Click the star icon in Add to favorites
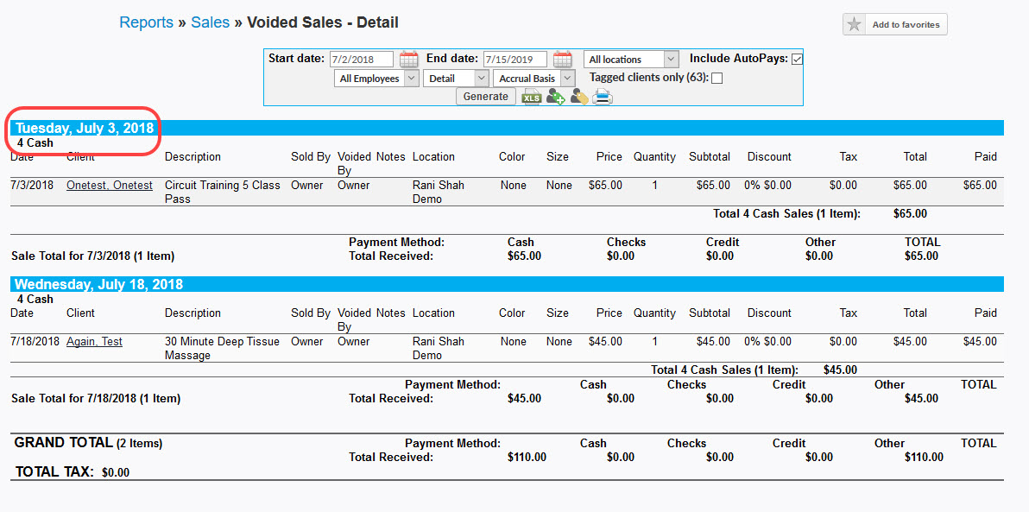The width and height of the screenshot is (1029, 512). tap(855, 25)
